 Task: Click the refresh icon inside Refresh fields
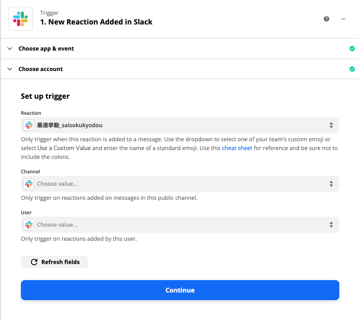pyautogui.click(x=34, y=262)
